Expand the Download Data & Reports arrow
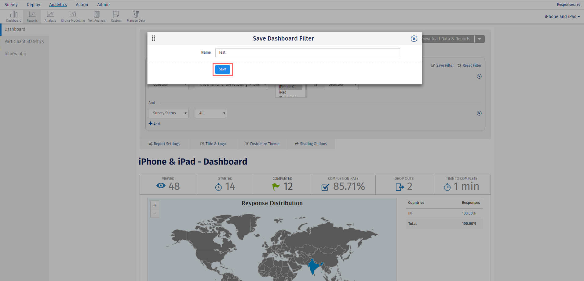 point(479,39)
